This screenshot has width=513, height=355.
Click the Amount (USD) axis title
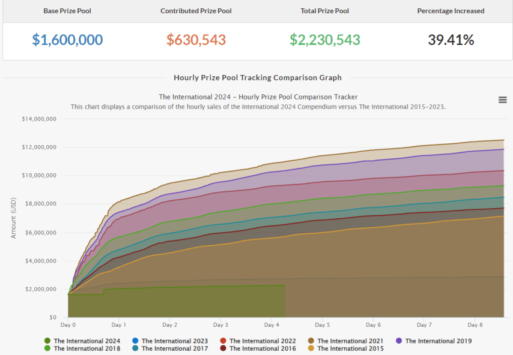coord(14,218)
